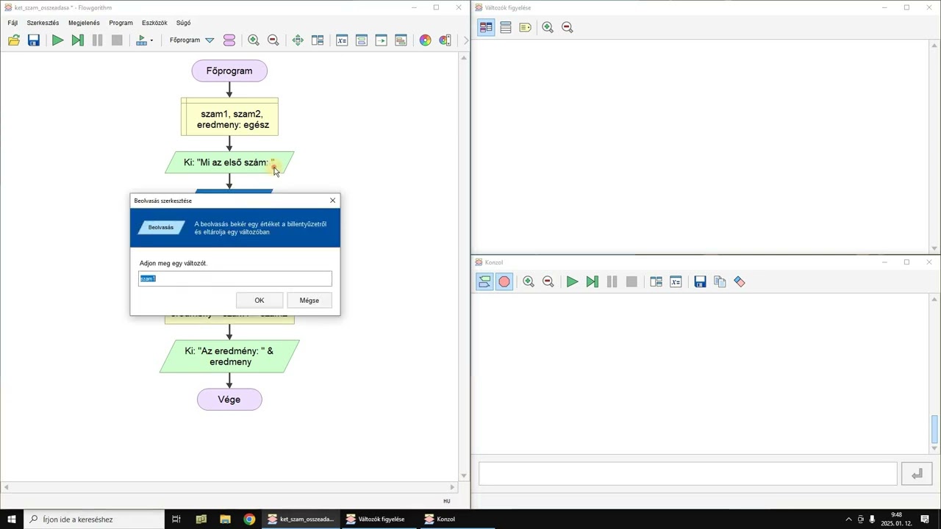
Task: Run the program from the Konzol toolbar
Action: click(572, 281)
